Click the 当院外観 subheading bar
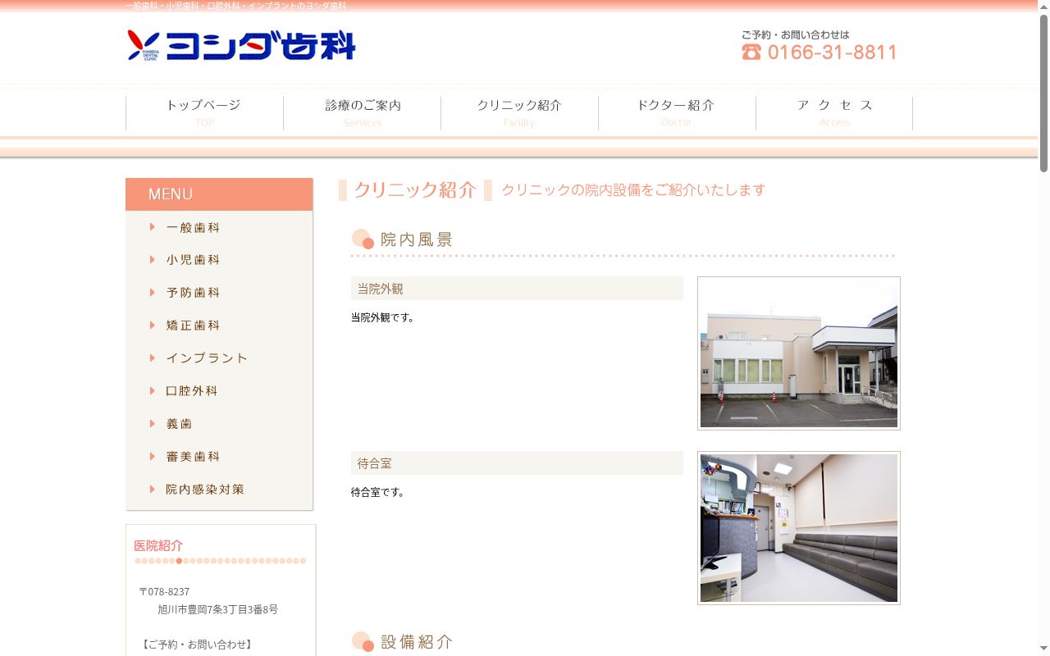 coord(517,289)
